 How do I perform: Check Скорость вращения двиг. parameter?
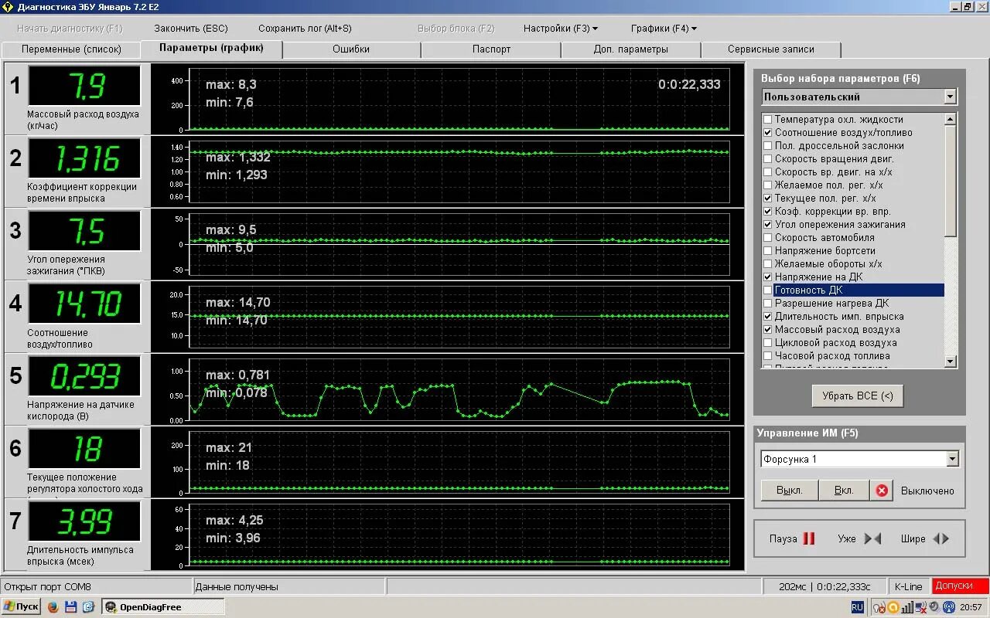767,159
